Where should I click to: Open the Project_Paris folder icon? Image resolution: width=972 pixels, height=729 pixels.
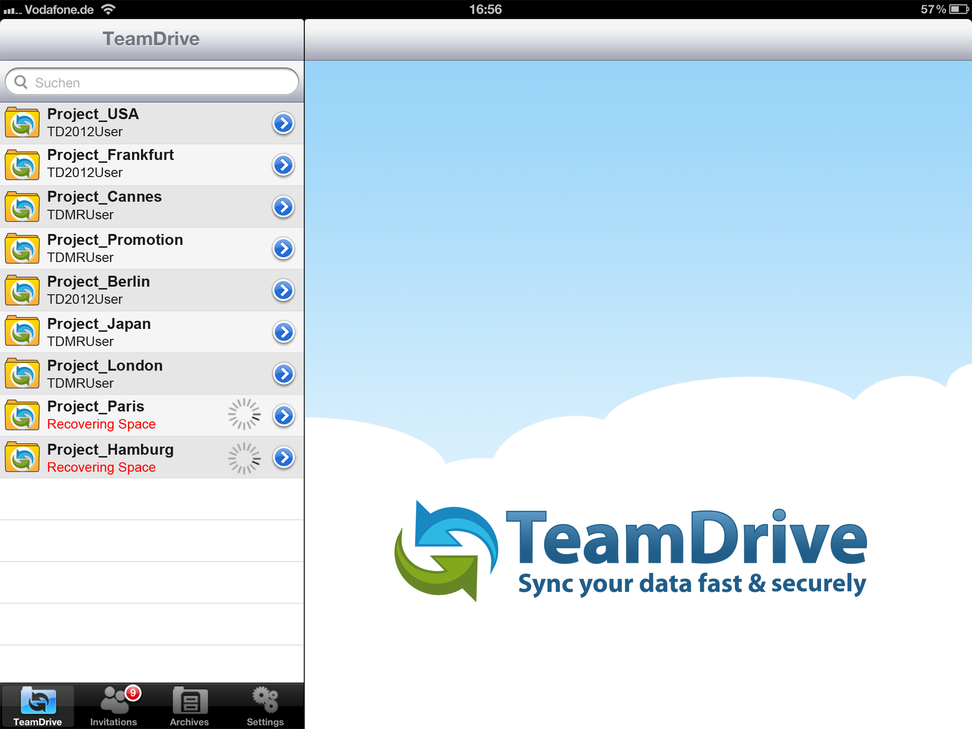pyautogui.click(x=22, y=415)
